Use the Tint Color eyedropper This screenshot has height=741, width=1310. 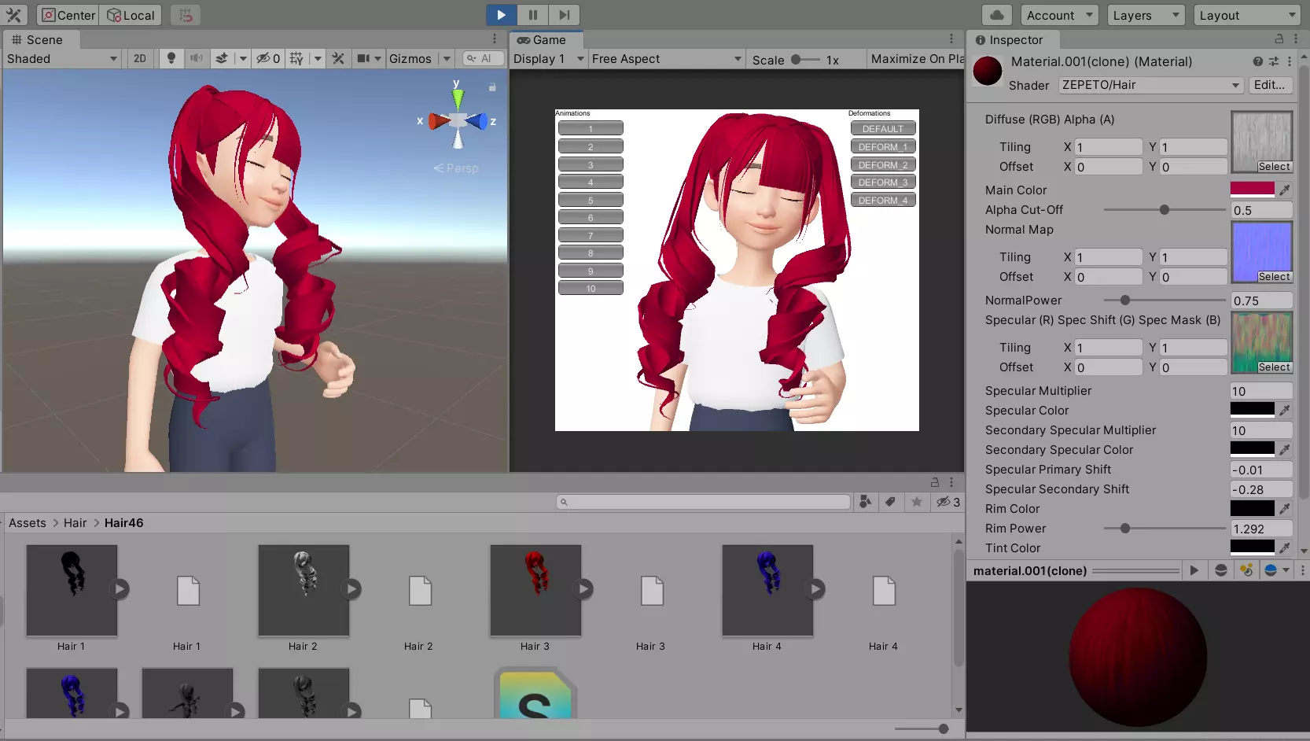[1284, 547]
